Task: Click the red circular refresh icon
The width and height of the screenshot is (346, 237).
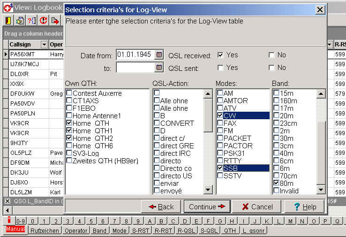Action: (x=44, y=20)
